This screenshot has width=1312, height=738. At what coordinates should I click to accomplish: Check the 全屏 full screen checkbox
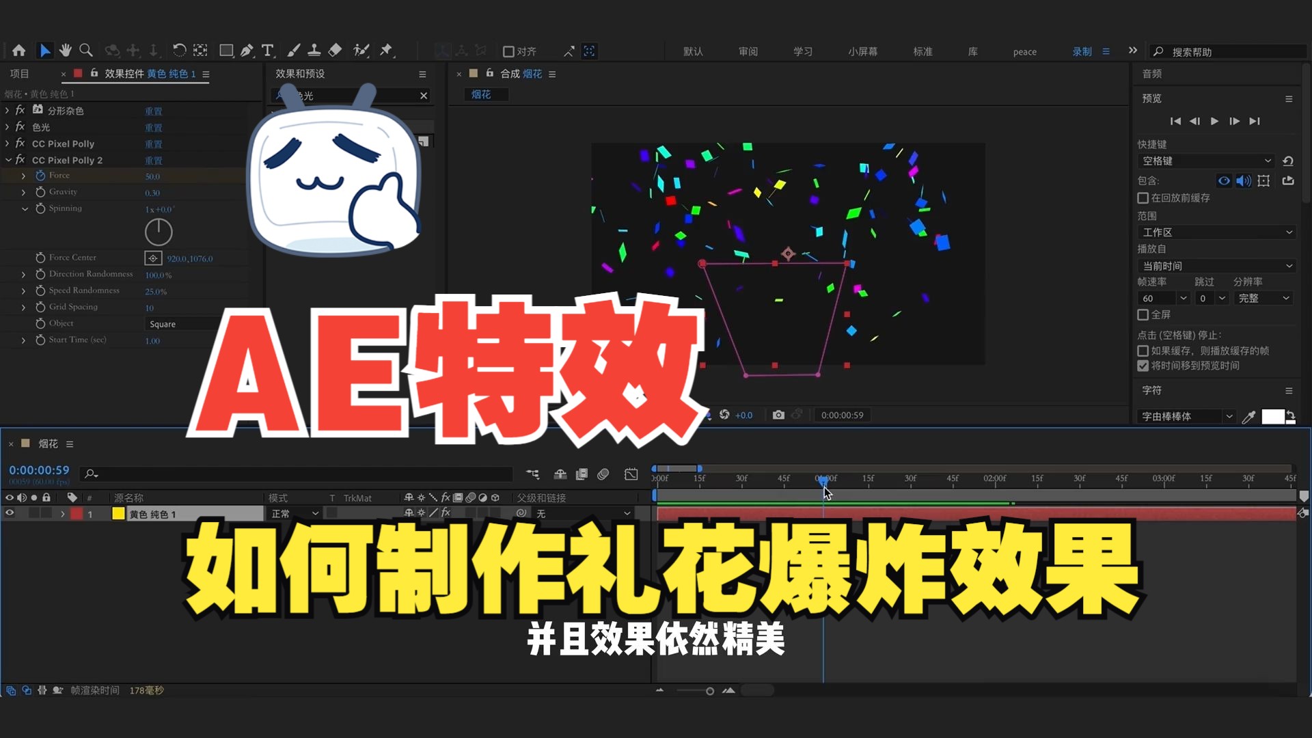click(x=1143, y=315)
